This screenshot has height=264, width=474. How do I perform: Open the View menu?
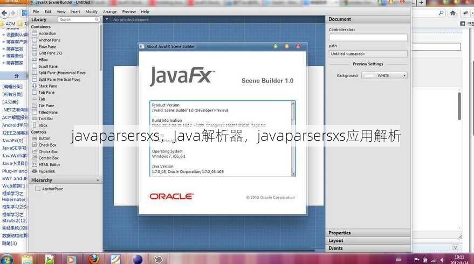point(61,12)
